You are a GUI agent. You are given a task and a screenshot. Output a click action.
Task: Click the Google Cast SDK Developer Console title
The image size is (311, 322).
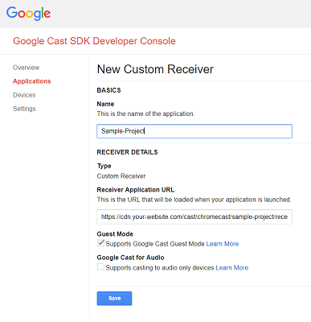[94, 41]
